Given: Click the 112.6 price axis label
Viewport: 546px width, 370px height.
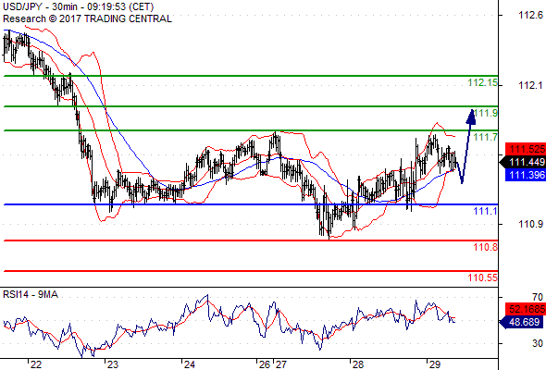Looking at the screenshot, I should (x=530, y=15).
